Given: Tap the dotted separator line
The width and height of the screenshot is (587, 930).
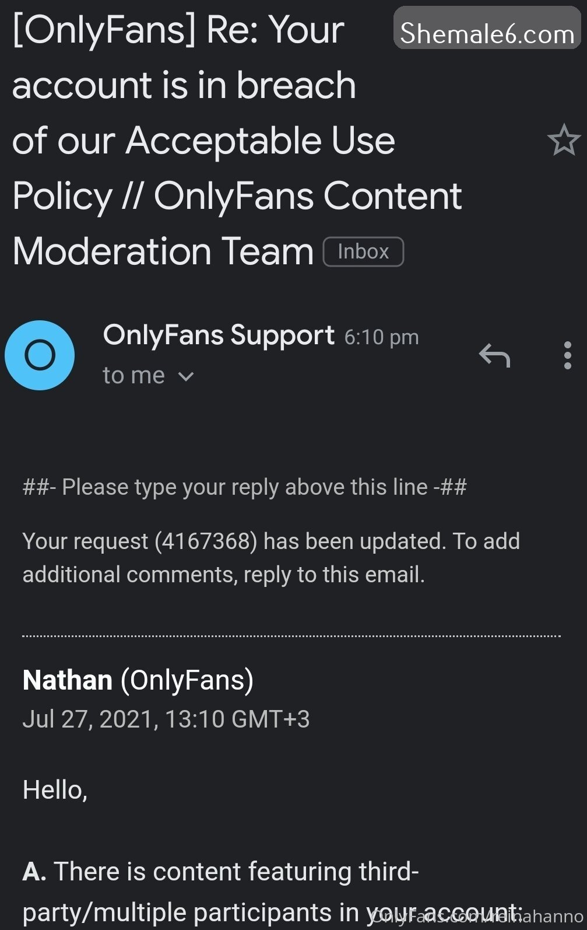Looking at the screenshot, I should [291, 636].
